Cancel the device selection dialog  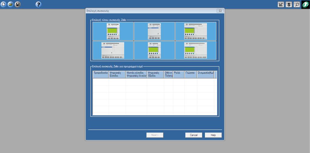(x=194, y=135)
